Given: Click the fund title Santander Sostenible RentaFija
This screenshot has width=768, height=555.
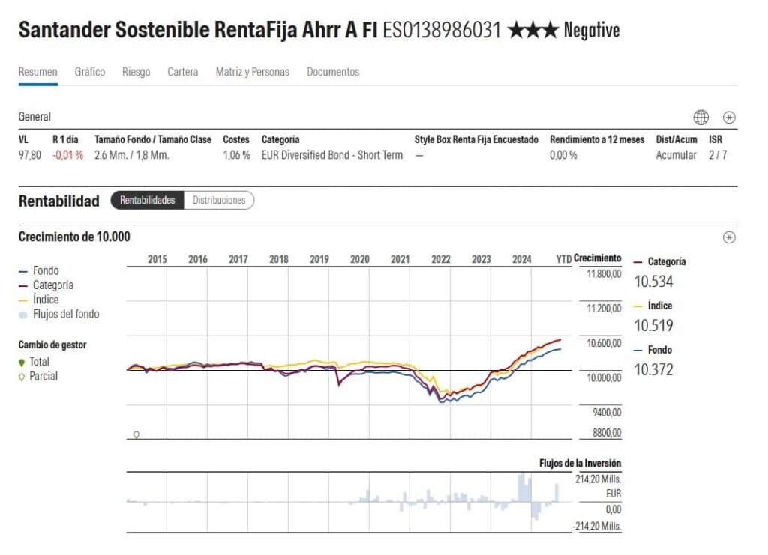Looking at the screenshot, I should pyautogui.click(x=198, y=30).
